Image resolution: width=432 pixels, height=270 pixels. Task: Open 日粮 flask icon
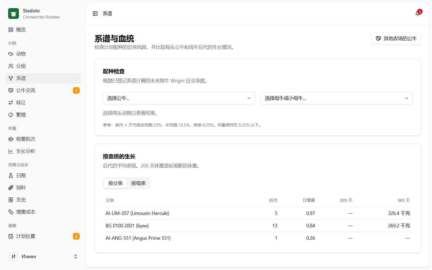point(11,175)
